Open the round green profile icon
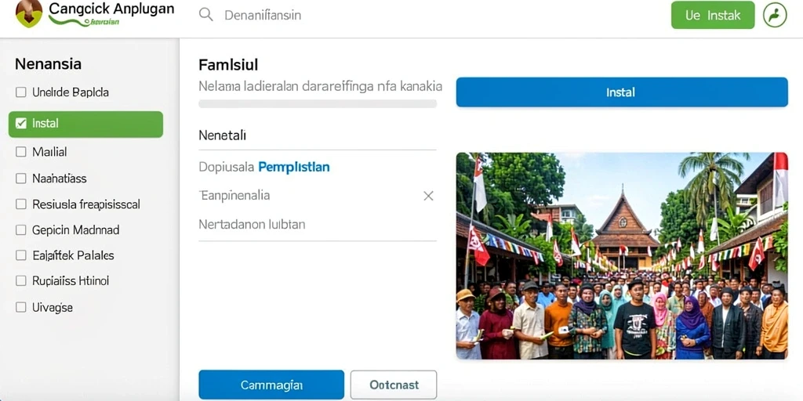803x401 pixels. click(x=775, y=16)
